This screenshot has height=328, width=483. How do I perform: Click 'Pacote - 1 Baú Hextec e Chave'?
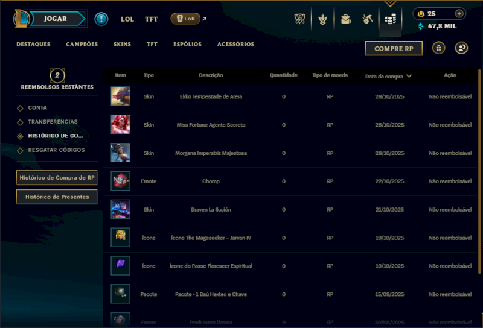click(211, 294)
